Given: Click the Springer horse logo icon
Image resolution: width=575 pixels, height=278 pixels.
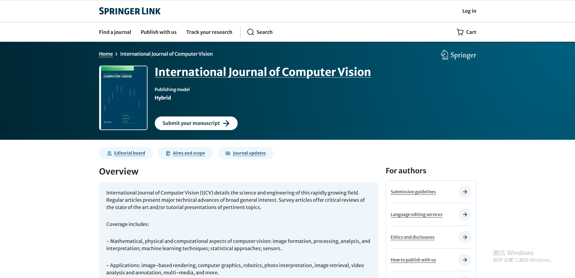Looking at the screenshot, I should (444, 54).
